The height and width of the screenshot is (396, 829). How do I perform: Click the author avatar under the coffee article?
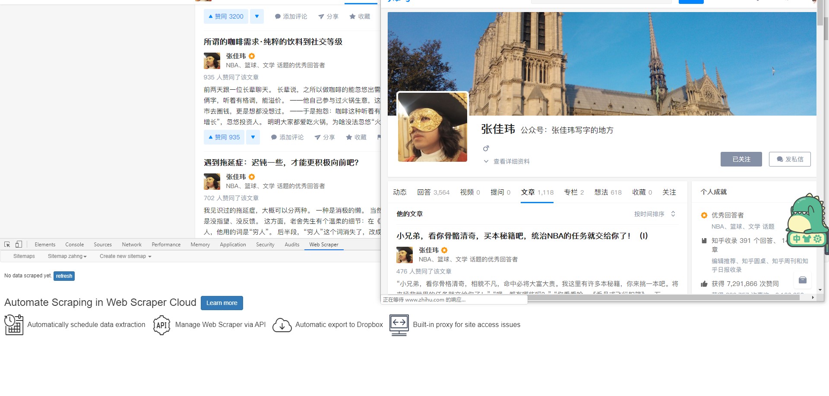coord(212,61)
